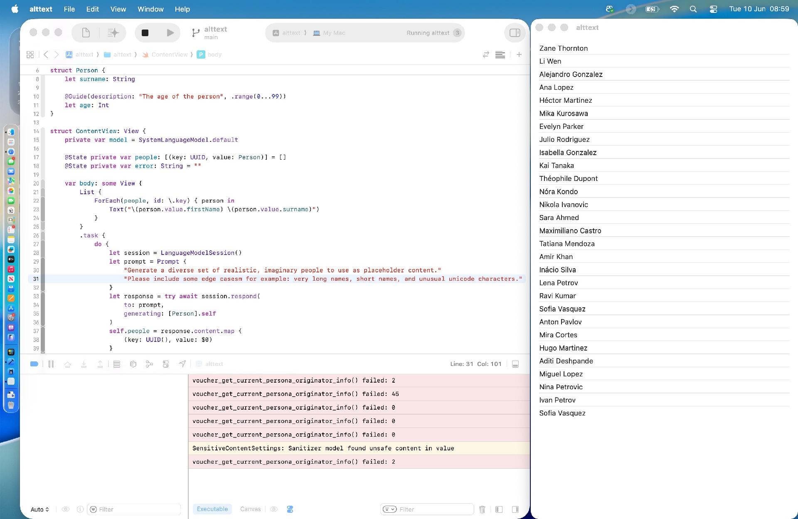Viewport: 798px width, 519px height.
Task: Show the 3 issues badge
Action: pos(457,33)
